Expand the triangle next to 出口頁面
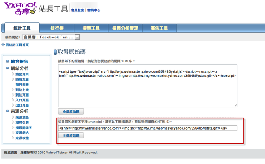This screenshot has width=265, height=164. coord(13,105)
